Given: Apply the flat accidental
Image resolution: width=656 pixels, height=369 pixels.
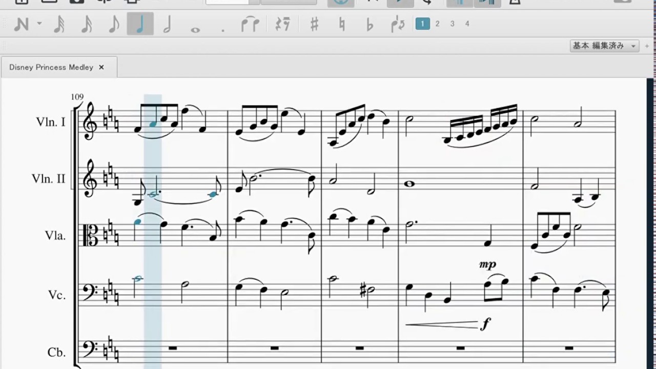Looking at the screenshot, I should point(370,25).
